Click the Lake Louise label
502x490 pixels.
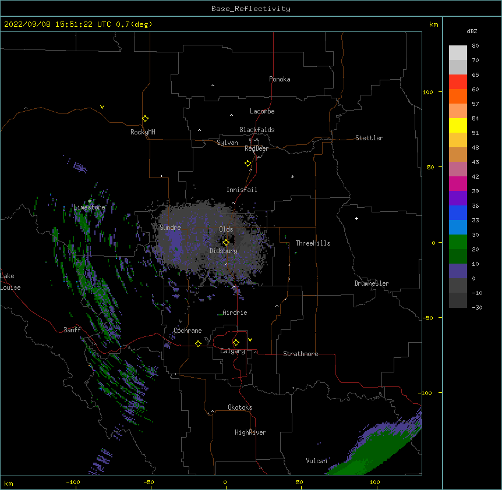pyautogui.click(x=10, y=282)
